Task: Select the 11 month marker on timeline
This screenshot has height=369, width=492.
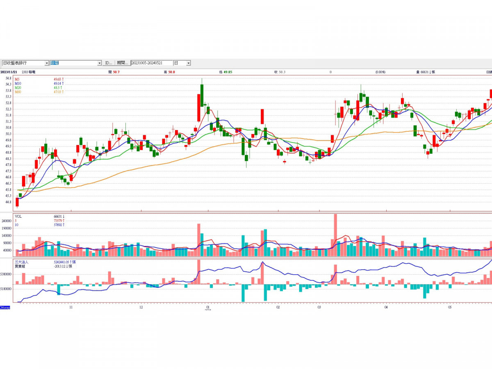Action: point(71,307)
